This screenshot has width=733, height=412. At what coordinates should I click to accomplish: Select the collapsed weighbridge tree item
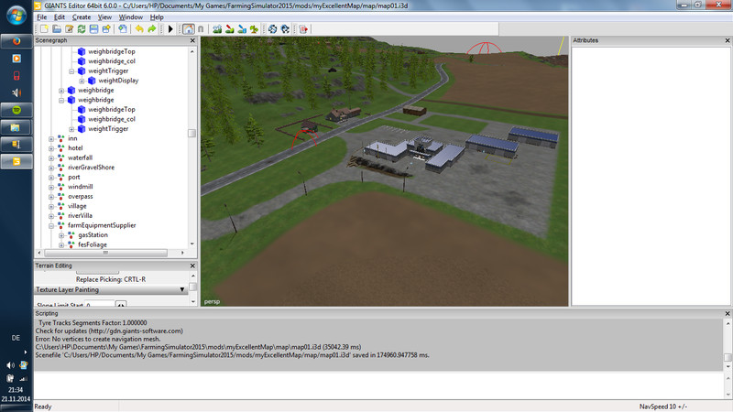[x=96, y=90]
